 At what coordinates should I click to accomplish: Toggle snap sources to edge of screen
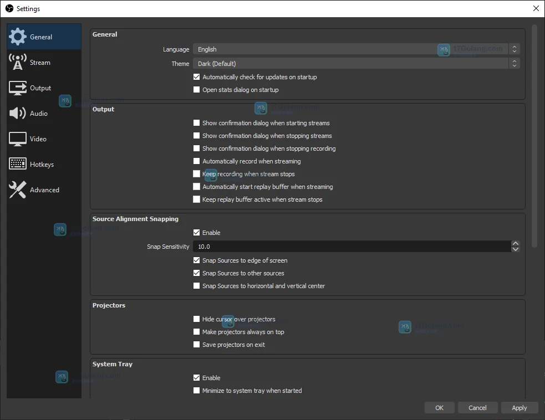coord(196,260)
